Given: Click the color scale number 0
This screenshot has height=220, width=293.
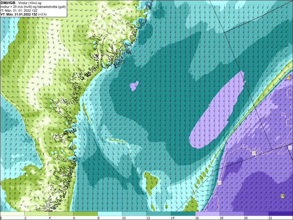Looking at the screenshot, I should [x=1, y=218].
